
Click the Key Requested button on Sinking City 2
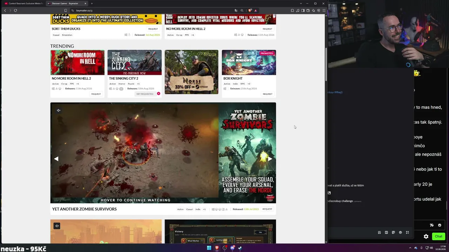pos(145,94)
